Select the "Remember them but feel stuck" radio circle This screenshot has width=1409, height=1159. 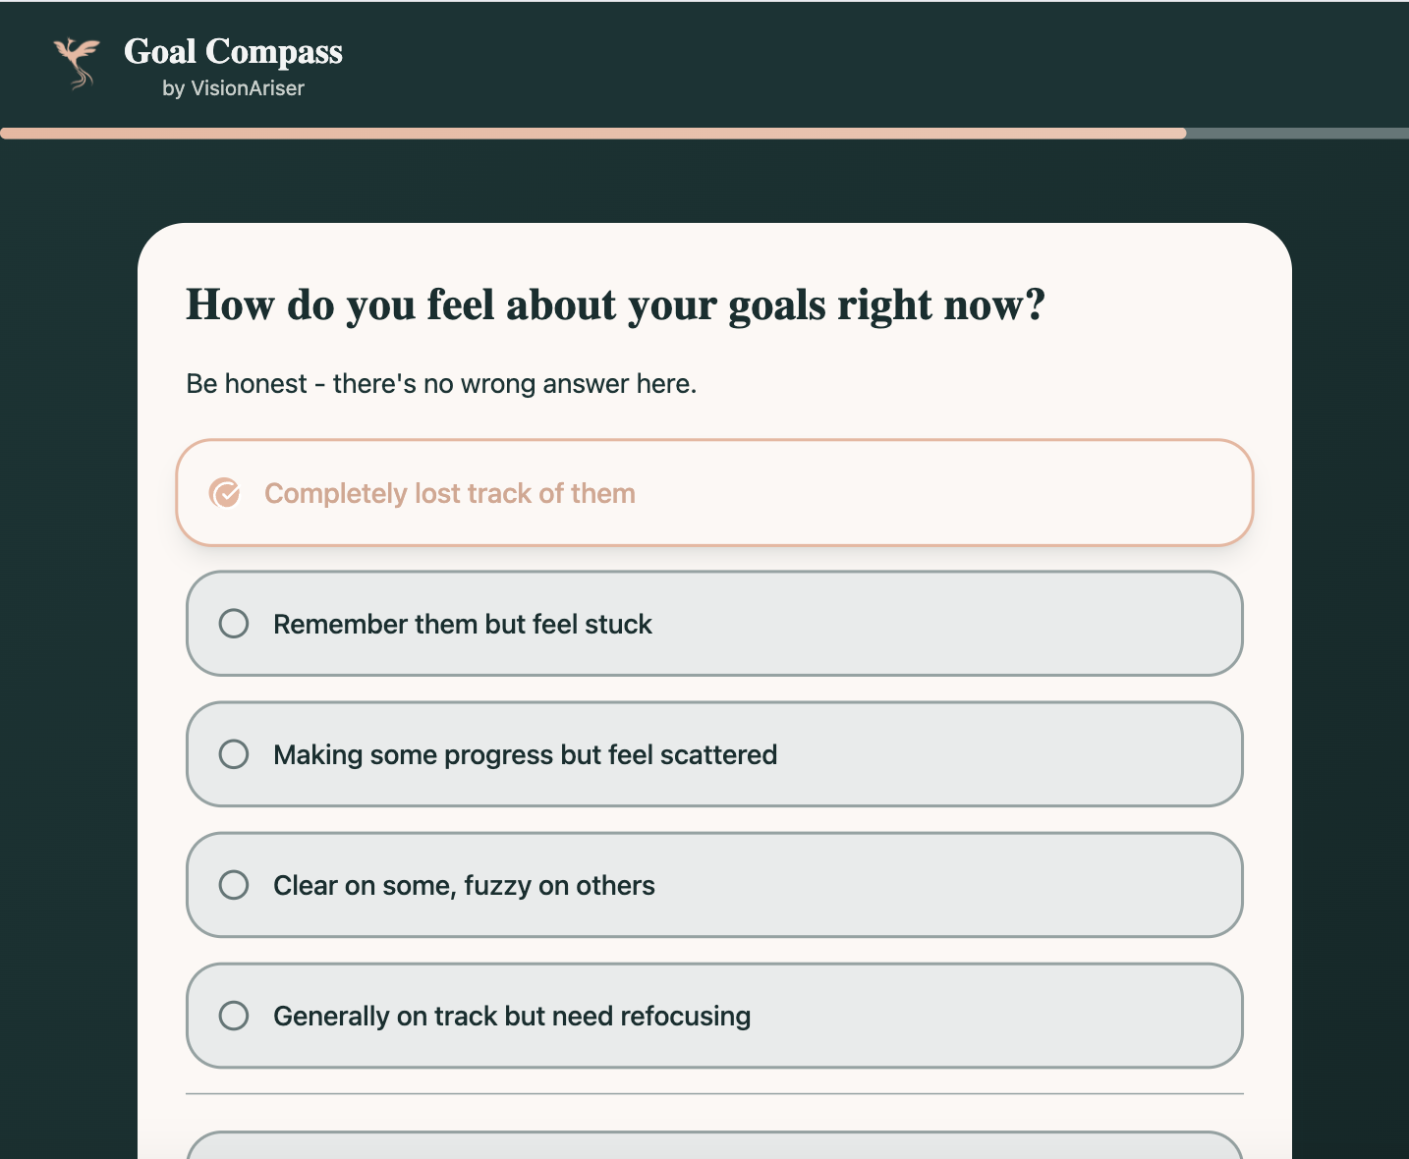[x=234, y=624]
